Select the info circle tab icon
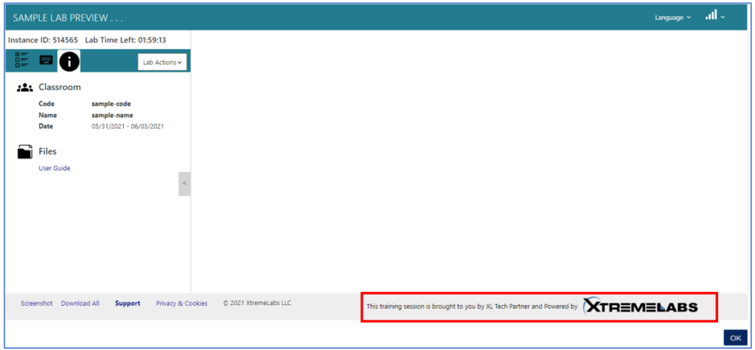Image resolution: width=755 pixels, height=350 pixels. pyautogui.click(x=69, y=62)
